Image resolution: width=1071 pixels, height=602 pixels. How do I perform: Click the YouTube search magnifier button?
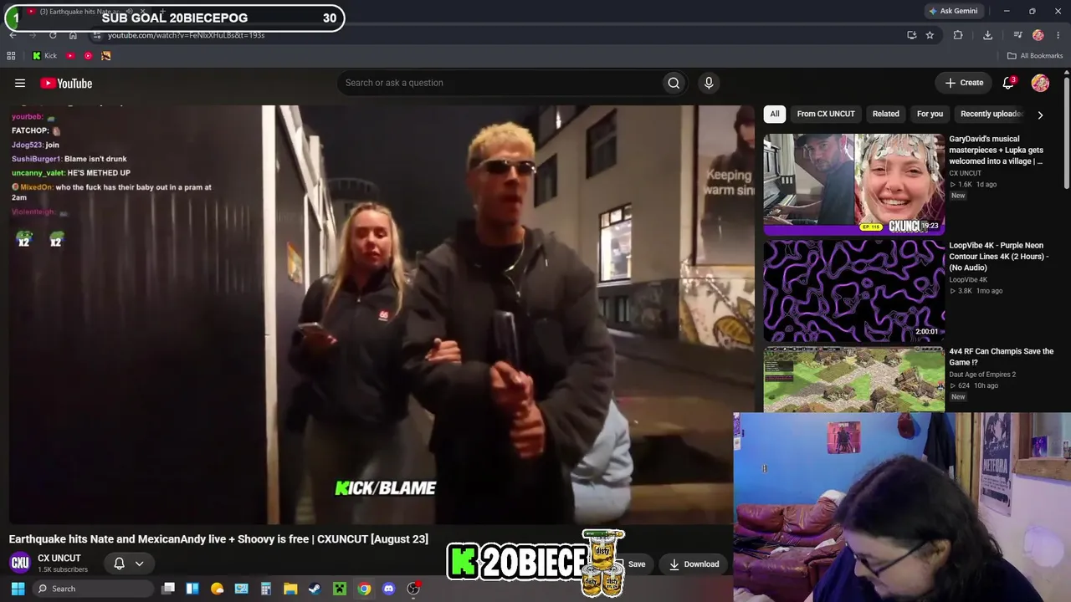click(x=674, y=83)
